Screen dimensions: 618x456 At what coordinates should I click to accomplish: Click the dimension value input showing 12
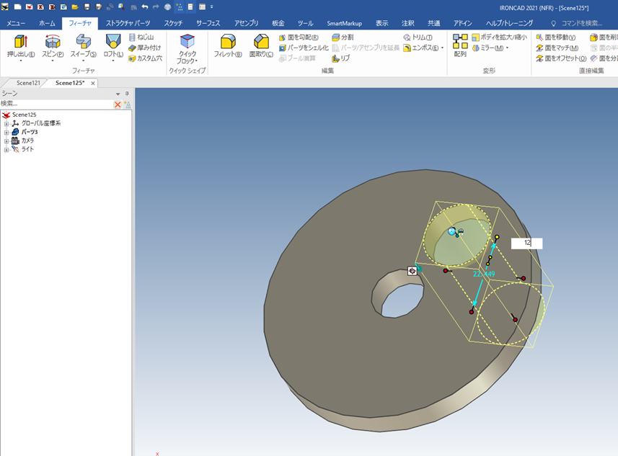click(x=526, y=243)
